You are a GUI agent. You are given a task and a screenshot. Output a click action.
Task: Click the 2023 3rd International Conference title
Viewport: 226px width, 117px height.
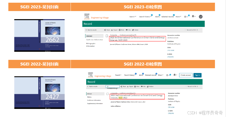(x=137, y=39)
